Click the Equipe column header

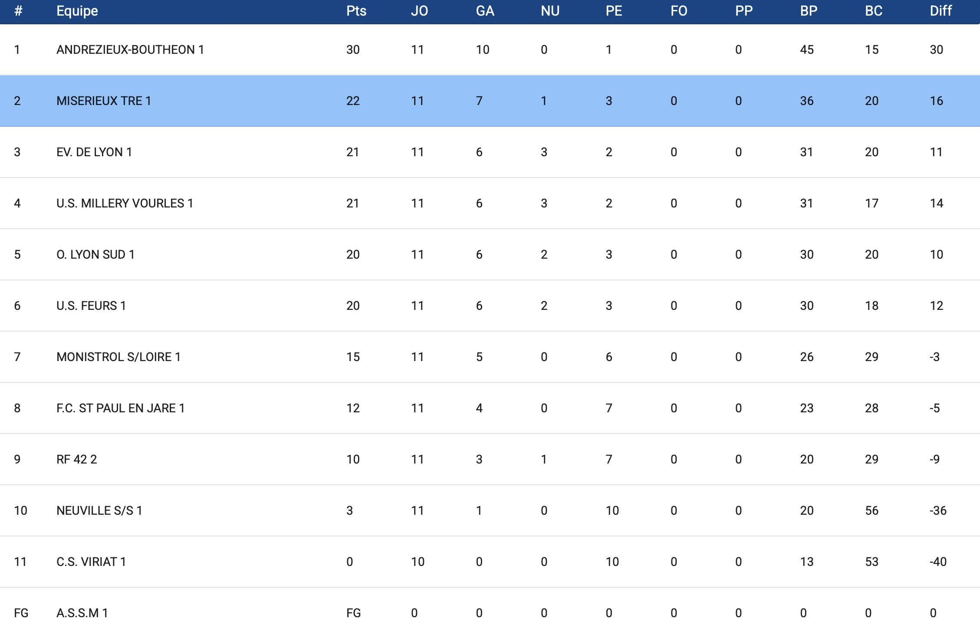pyautogui.click(x=77, y=11)
